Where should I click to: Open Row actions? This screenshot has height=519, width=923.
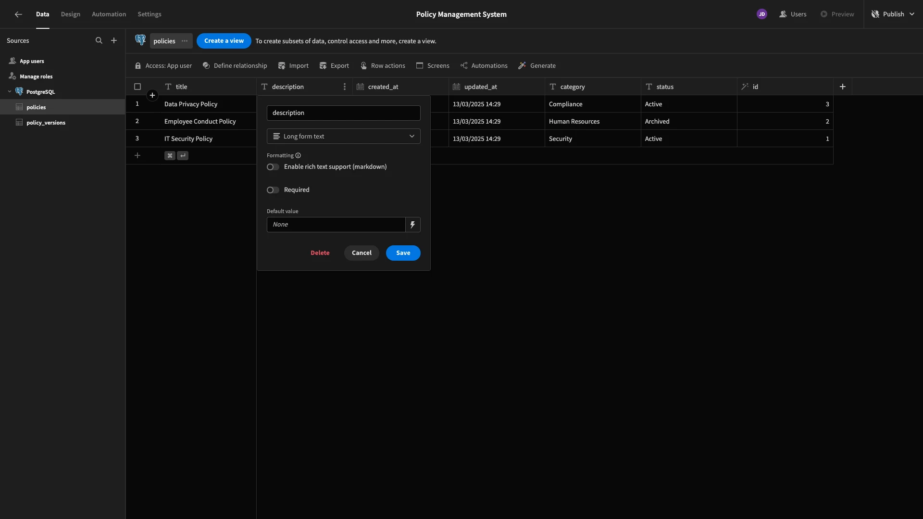click(383, 66)
